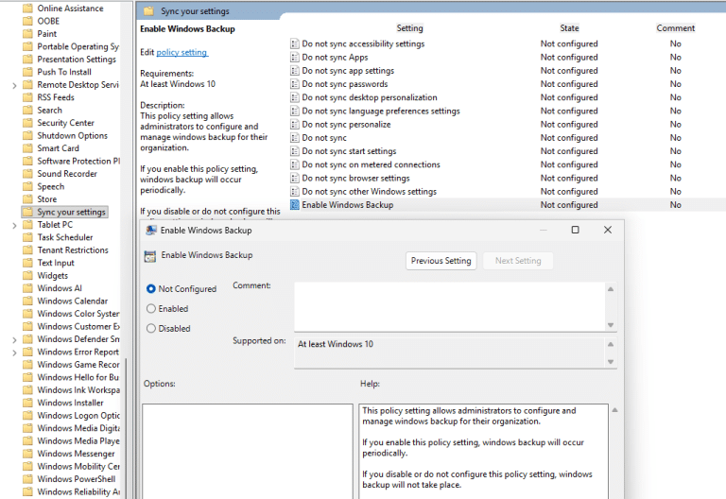Click inside the Comment text box
The height and width of the screenshot is (499, 726).
[449, 306]
